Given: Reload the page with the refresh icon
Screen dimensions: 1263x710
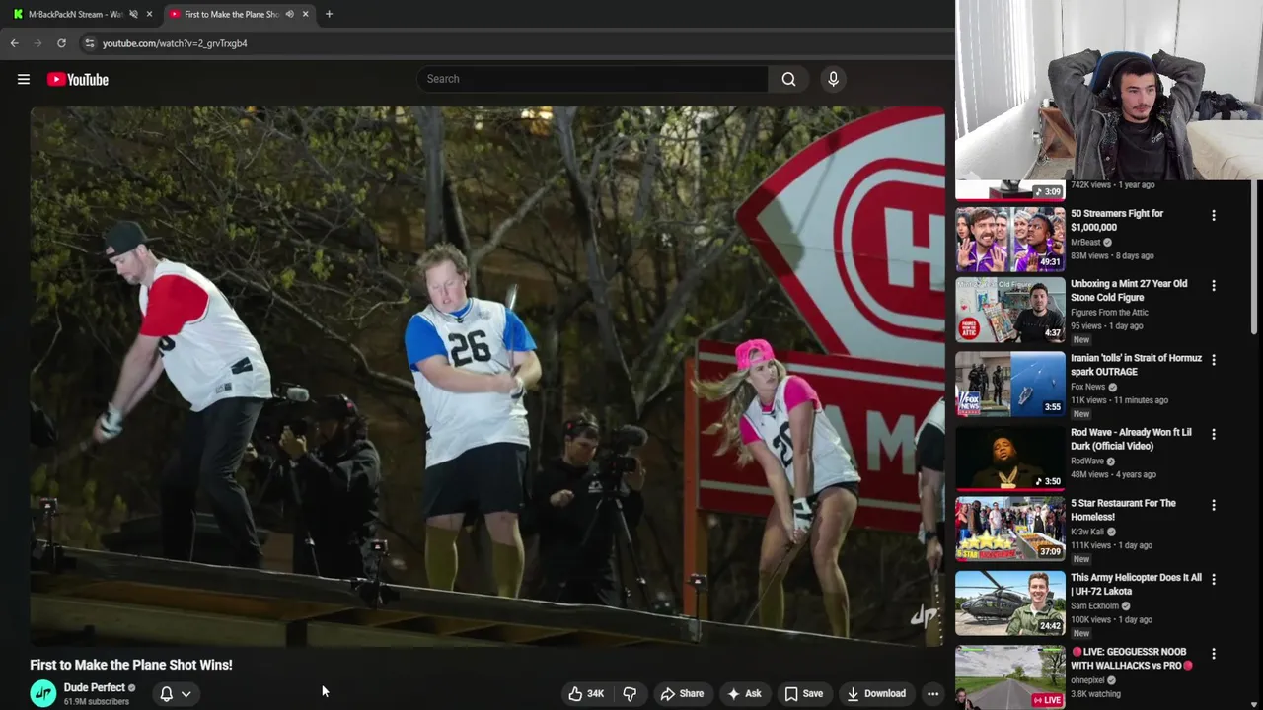Looking at the screenshot, I should (x=61, y=43).
